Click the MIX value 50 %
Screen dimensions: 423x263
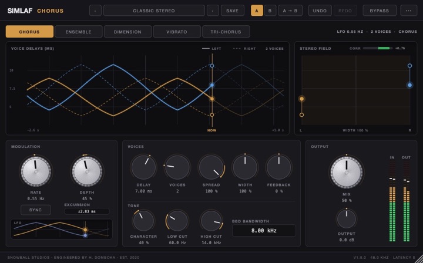(x=347, y=201)
